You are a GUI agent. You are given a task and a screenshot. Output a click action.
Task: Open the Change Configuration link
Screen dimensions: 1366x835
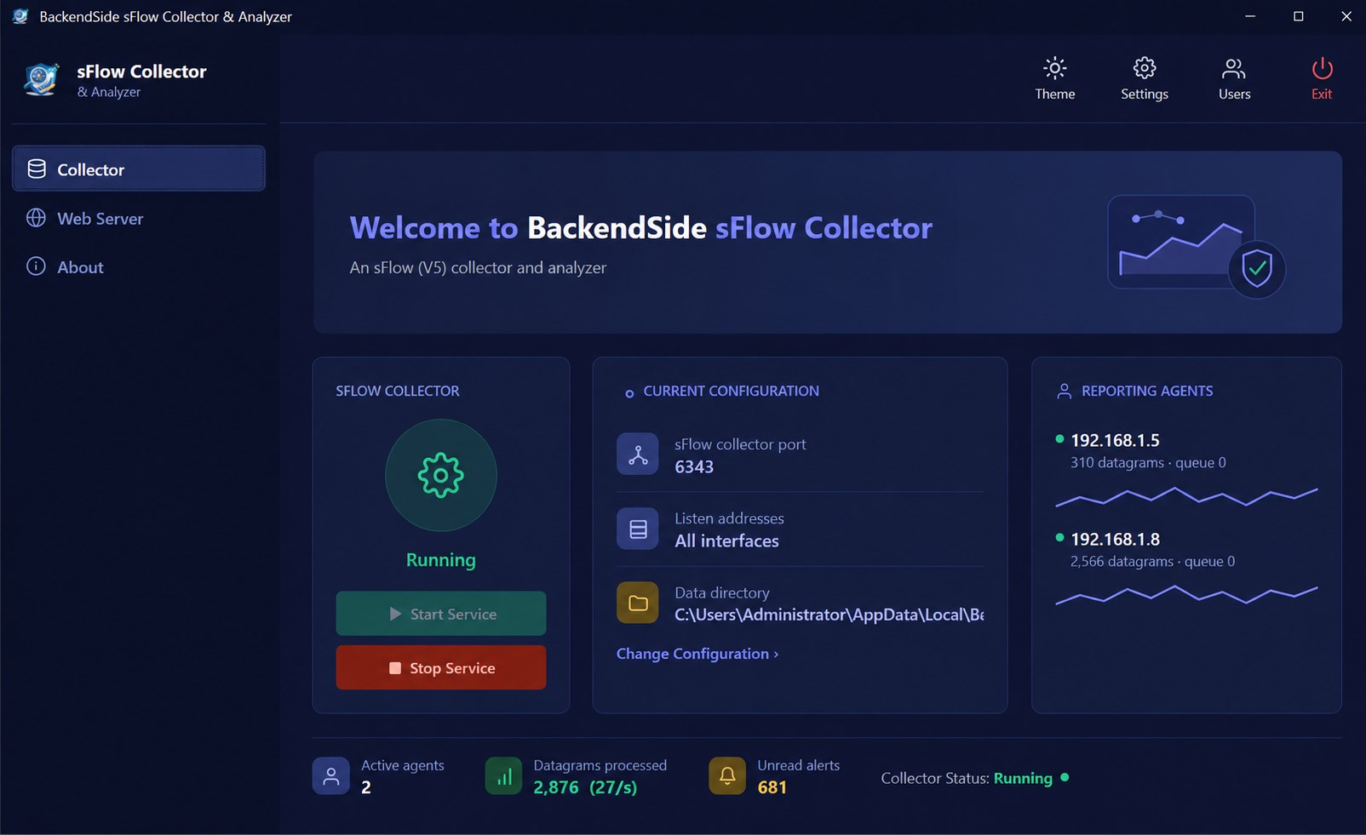[697, 654]
